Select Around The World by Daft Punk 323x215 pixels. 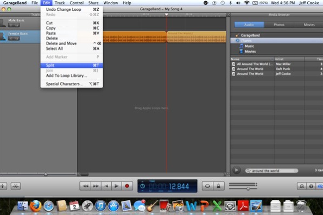276,69
